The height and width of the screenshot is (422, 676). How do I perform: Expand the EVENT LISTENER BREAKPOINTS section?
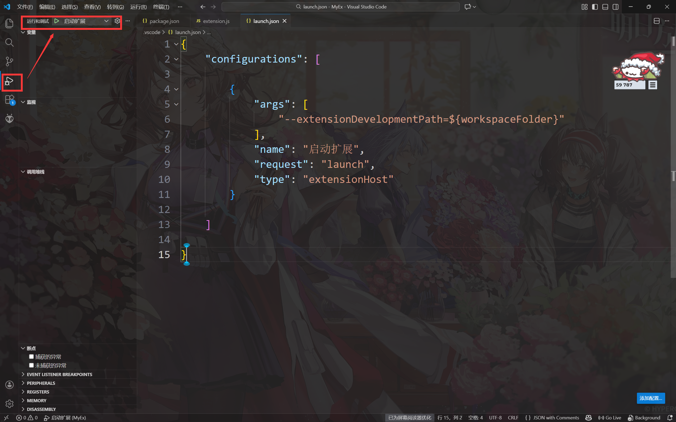click(x=59, y=374)
